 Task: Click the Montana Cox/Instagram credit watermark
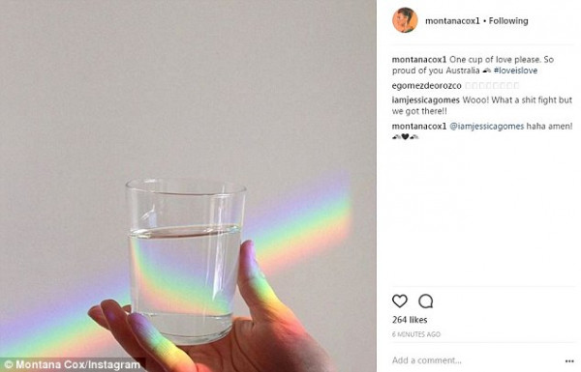[73, 364]
